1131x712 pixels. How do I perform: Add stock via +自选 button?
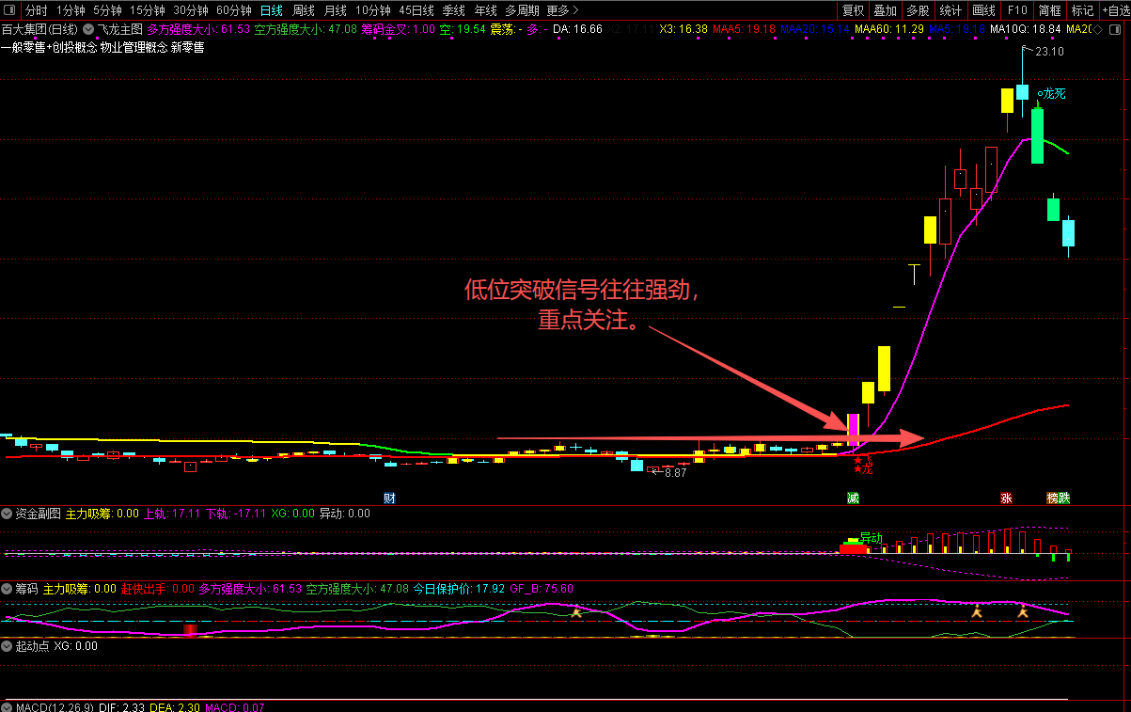[1115, 10]
